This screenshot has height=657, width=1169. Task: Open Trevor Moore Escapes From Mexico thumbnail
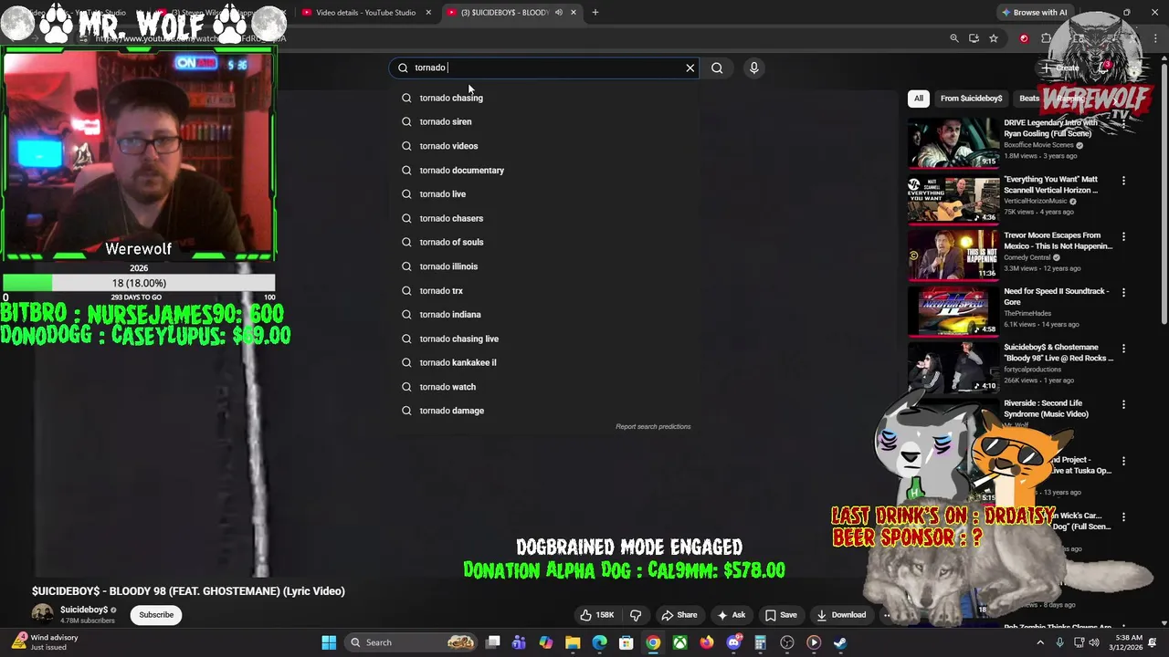953,255
